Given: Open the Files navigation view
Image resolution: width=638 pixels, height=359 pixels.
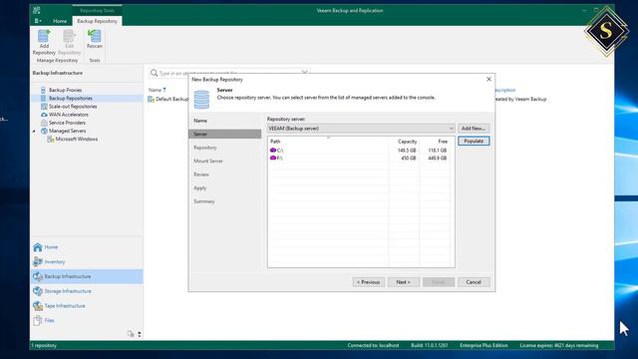Looking at the screenshot, I should (x=87, y=320).
